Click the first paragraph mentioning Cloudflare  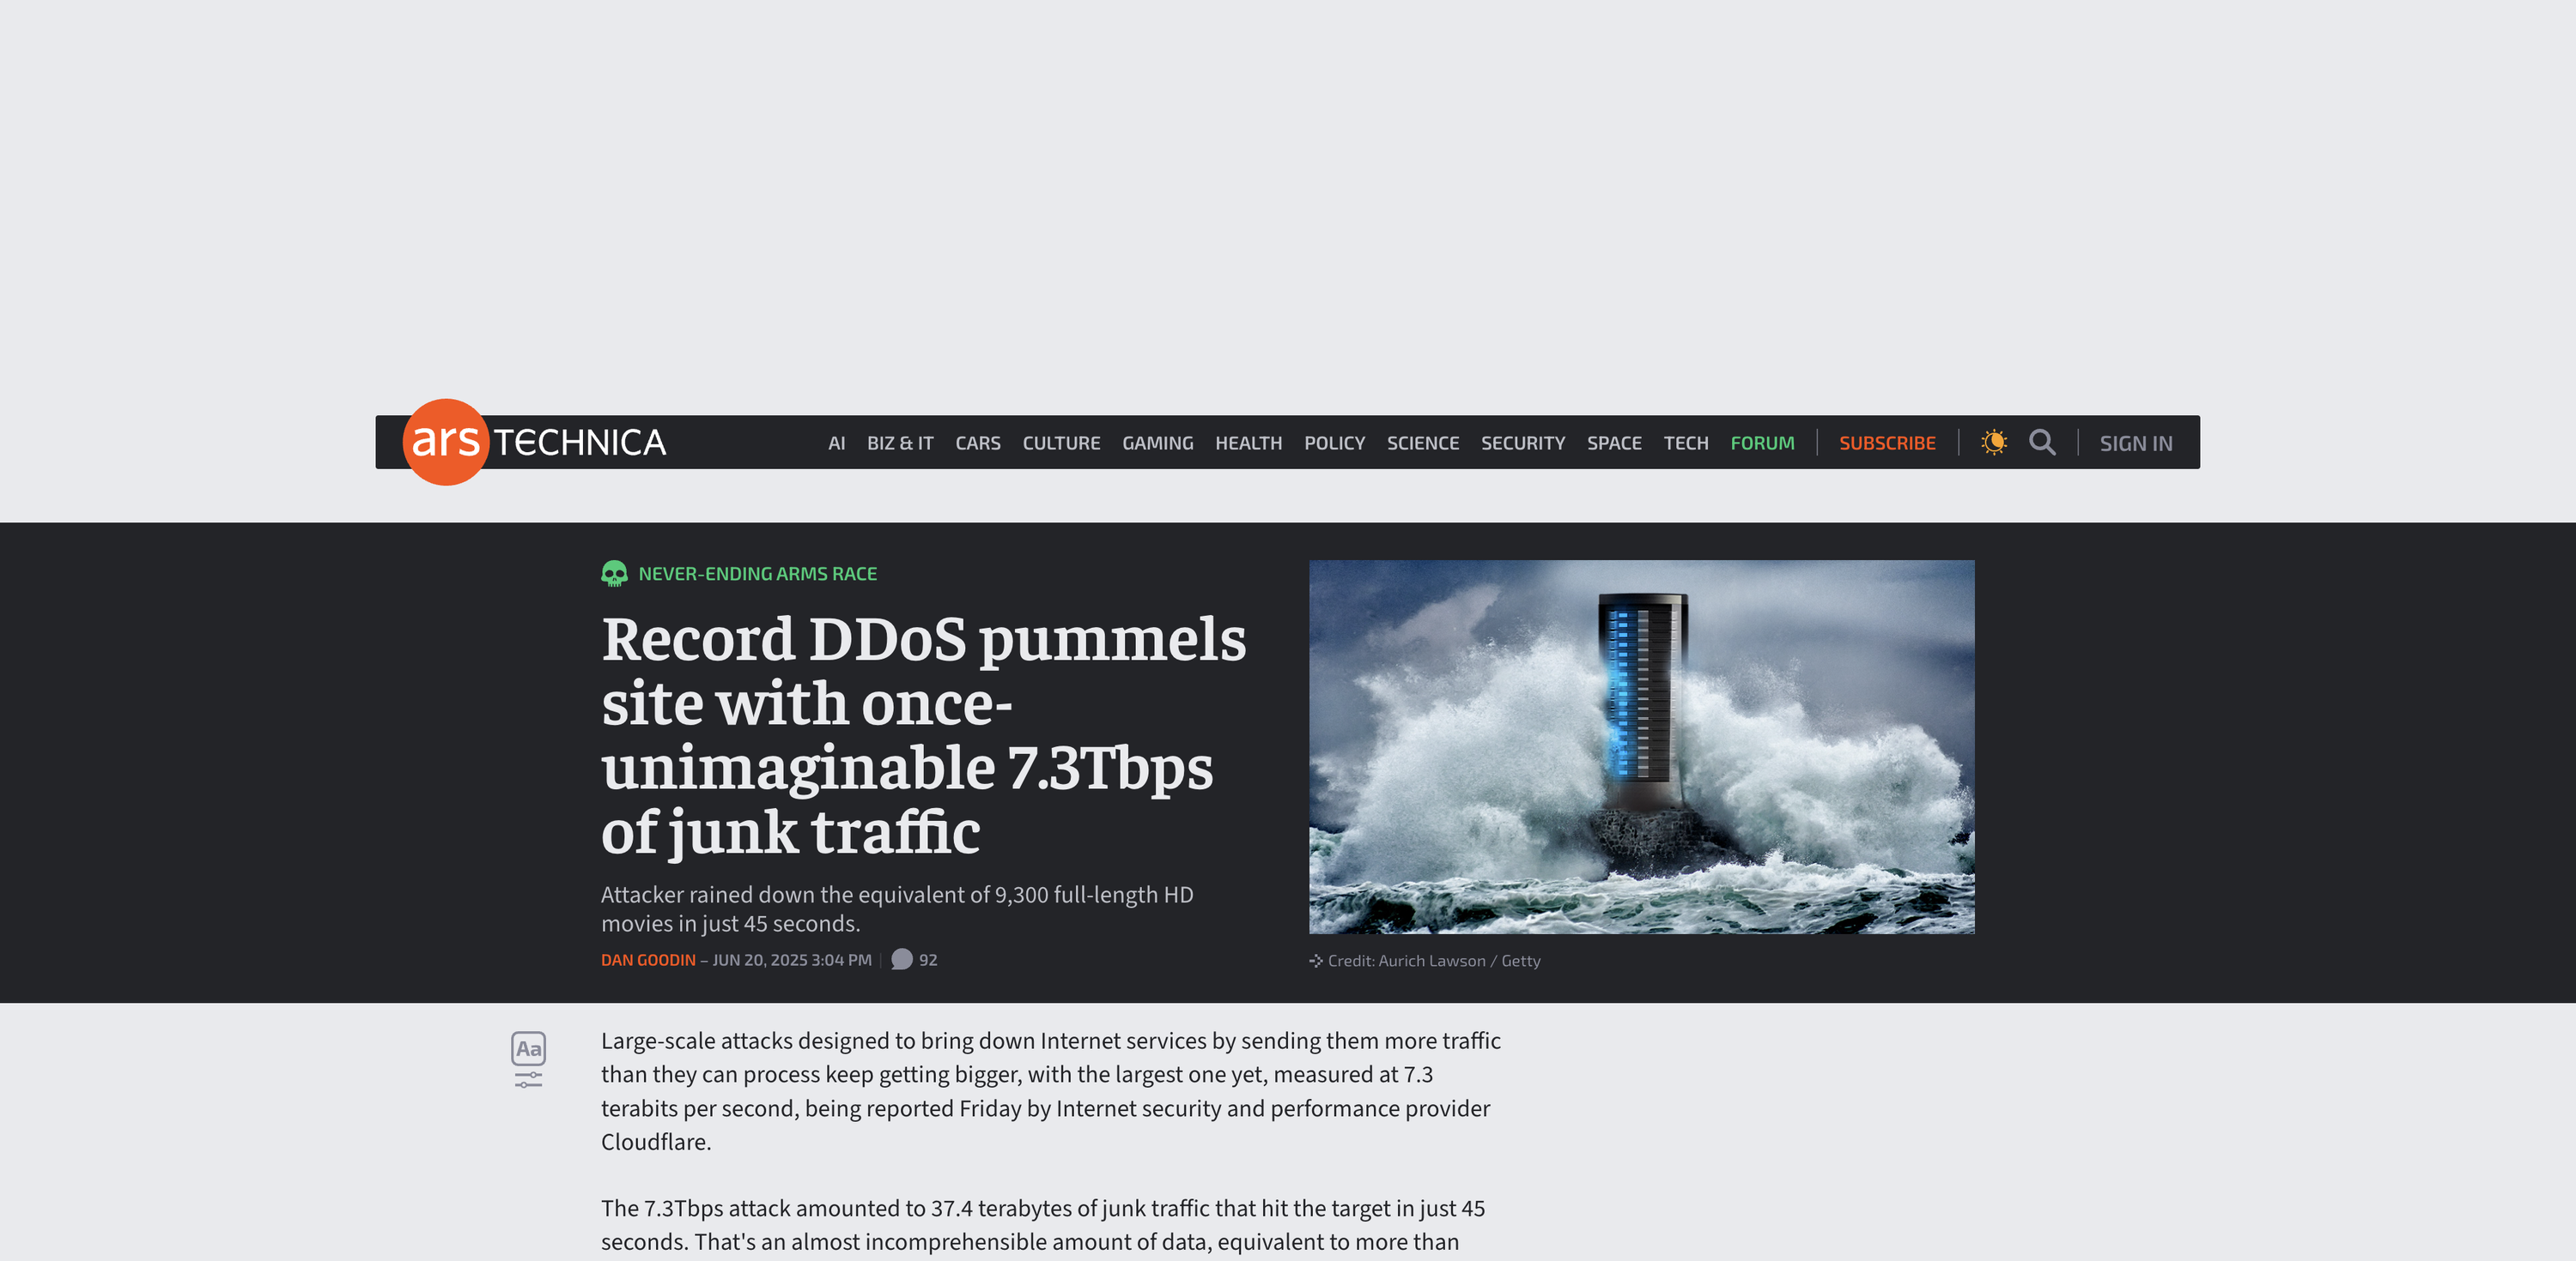pos(1050,1091)
